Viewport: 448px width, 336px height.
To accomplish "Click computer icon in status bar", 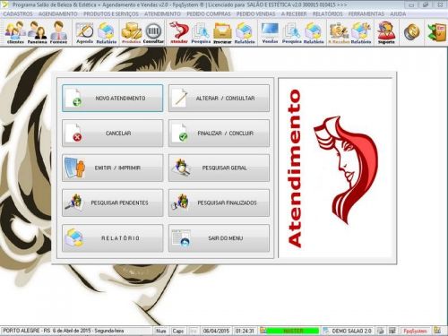I will point(392,331).
